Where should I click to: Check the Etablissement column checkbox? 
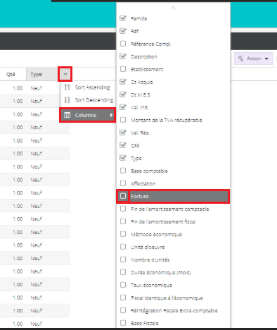pyautogui.click(x=123, y=69)
